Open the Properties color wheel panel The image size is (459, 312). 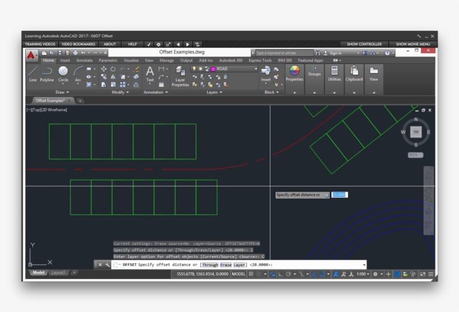point(294,73)
